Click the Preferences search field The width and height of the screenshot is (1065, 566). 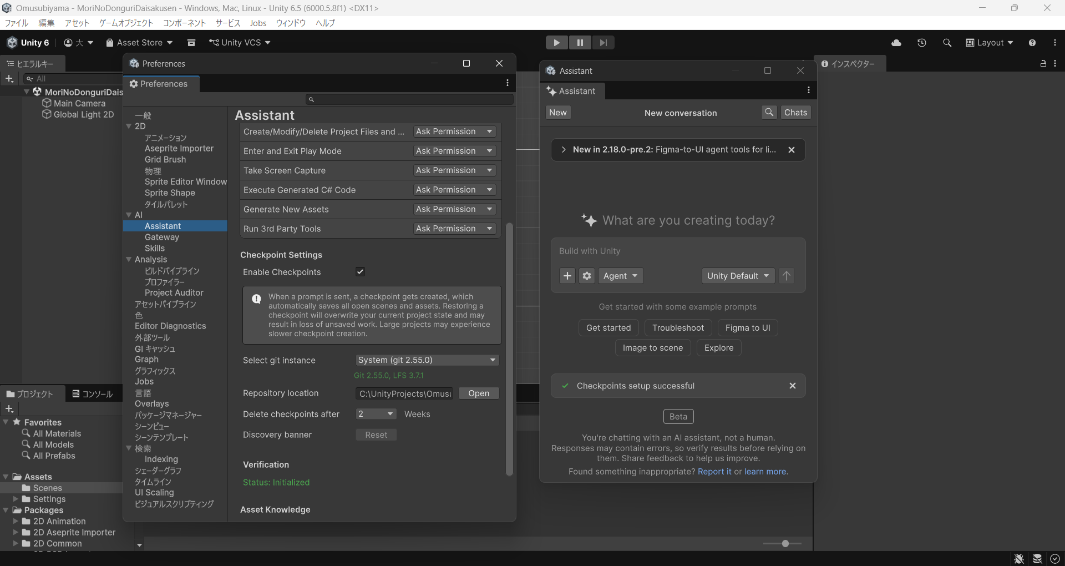pyautogui.click(x=410, y=99)
